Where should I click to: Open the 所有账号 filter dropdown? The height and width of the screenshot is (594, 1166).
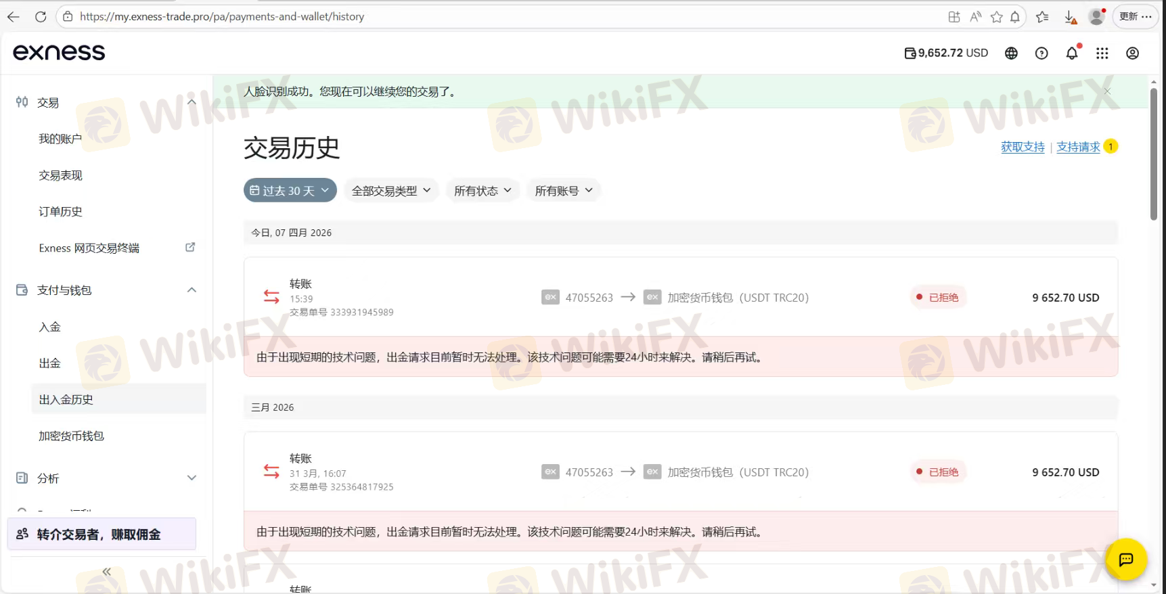coord(564,191)
